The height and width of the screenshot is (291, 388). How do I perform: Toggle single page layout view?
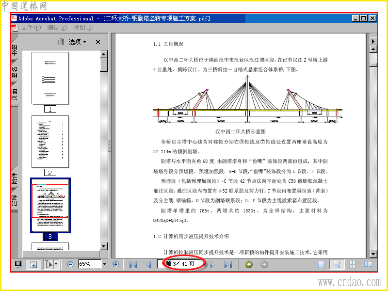pos(321,264)
